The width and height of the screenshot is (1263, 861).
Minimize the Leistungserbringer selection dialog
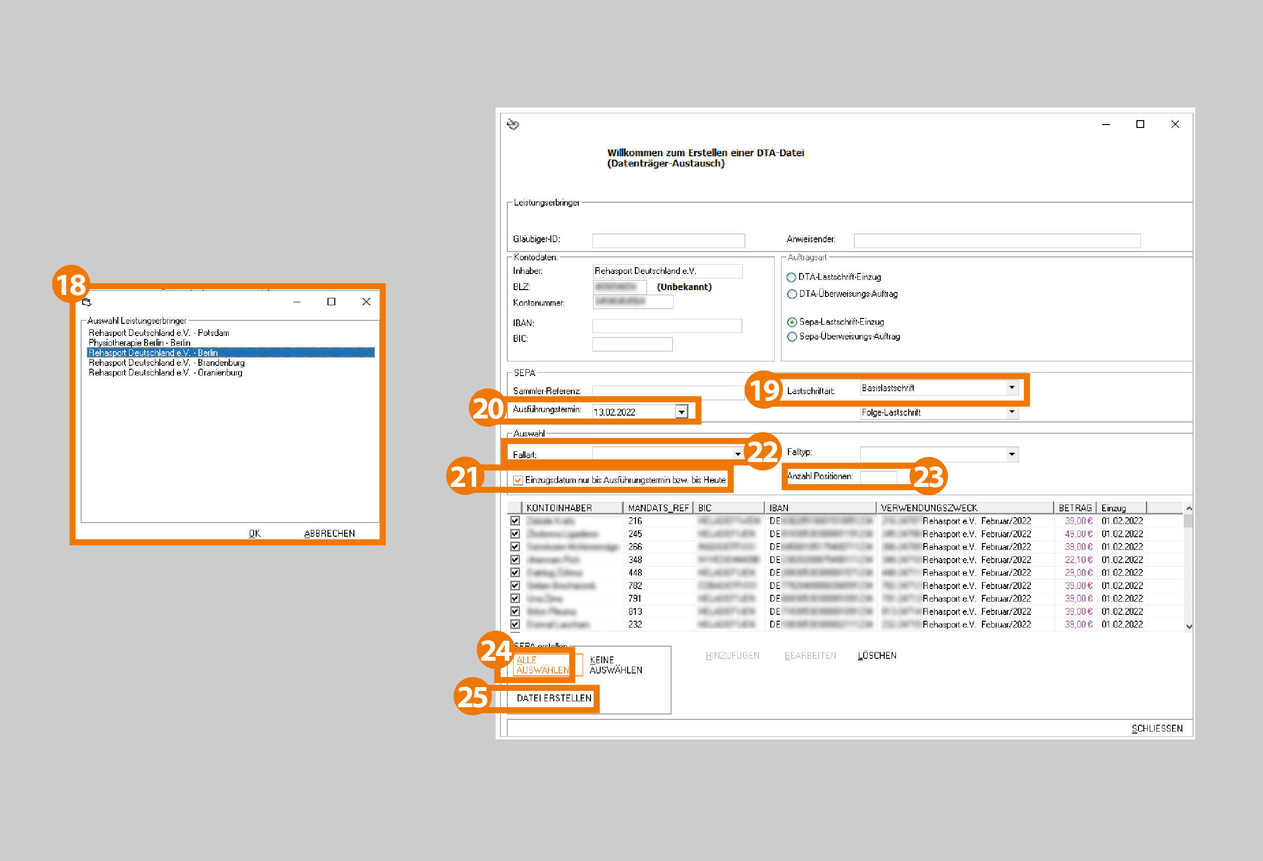click(297, 302)
